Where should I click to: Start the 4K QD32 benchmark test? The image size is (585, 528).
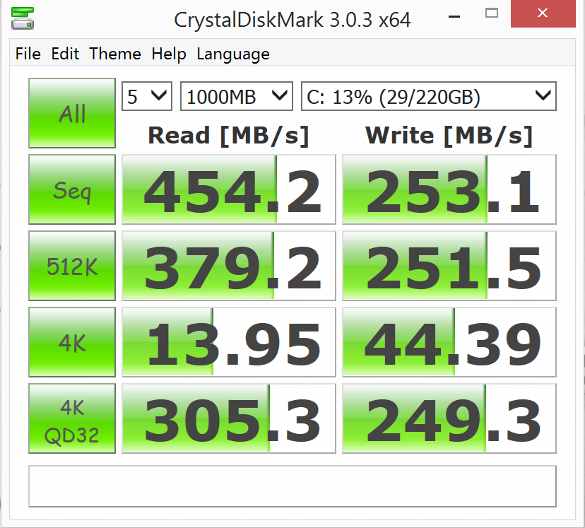click(x=72, y=418)
